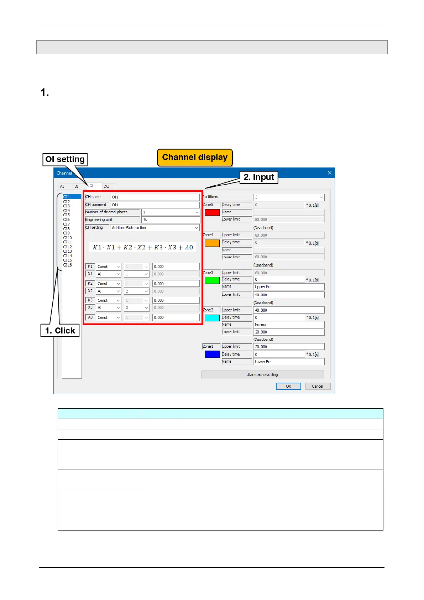
Task: Click Zone2 Delay time field
Action: pyautogui.click(x=279, y=317)
